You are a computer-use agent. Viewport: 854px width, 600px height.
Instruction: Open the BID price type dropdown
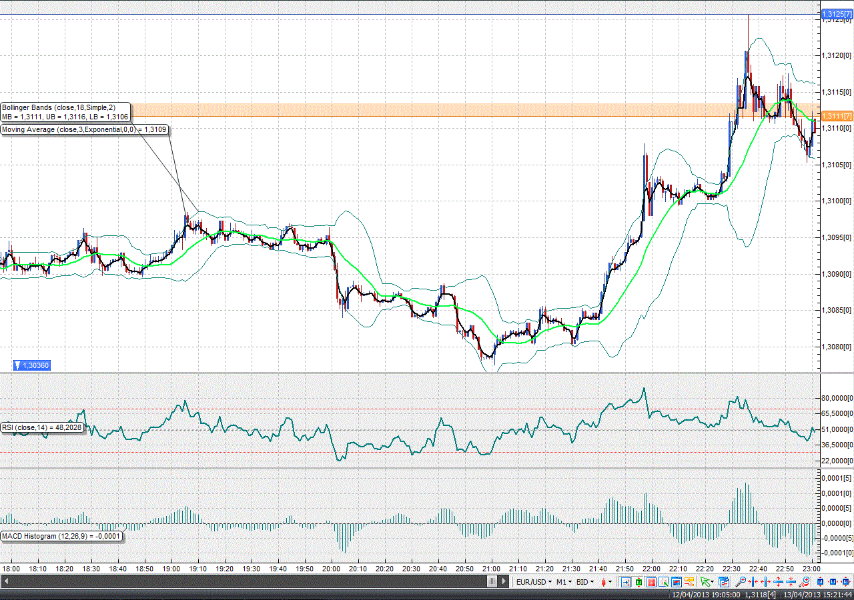click(x=586, y=582)
